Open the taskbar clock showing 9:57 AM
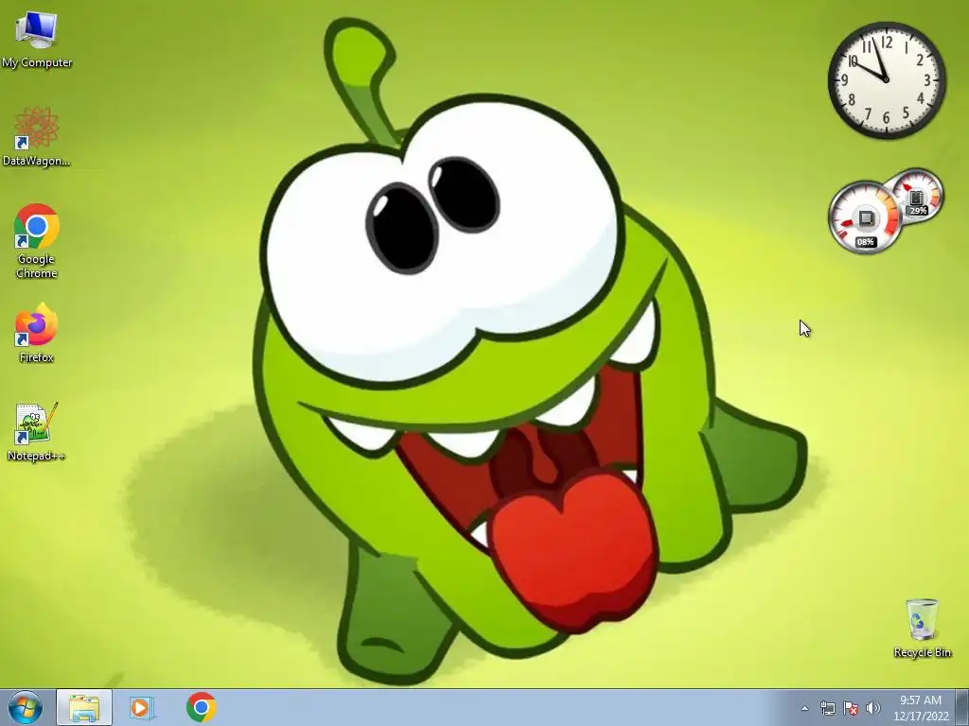Viewport: 969px width, 726px height. (920, 700)
